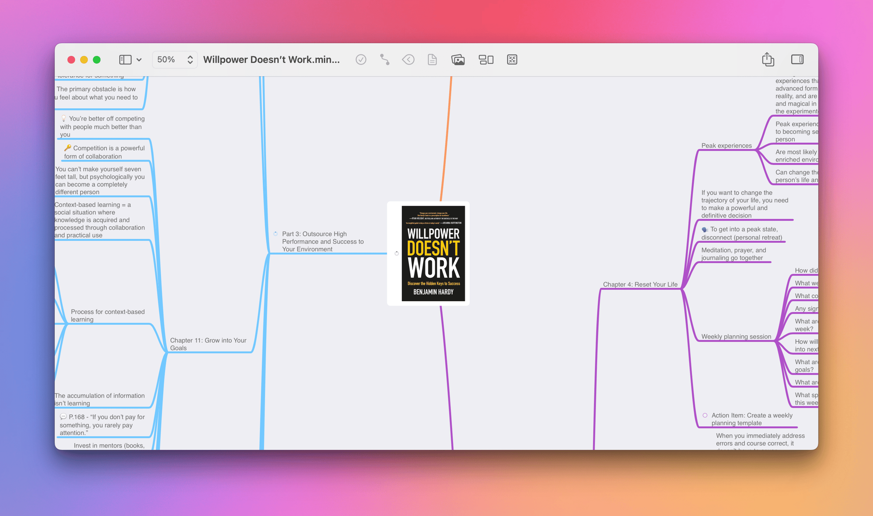Select 'Action Item: Create a weekly planning template' text
The height and width of the screenshot is (516, 873).
(x=752, y=419)
